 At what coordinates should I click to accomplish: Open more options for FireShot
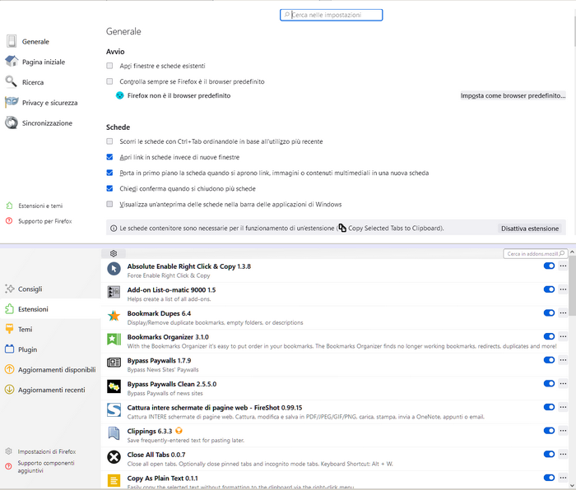click(563, 407)
